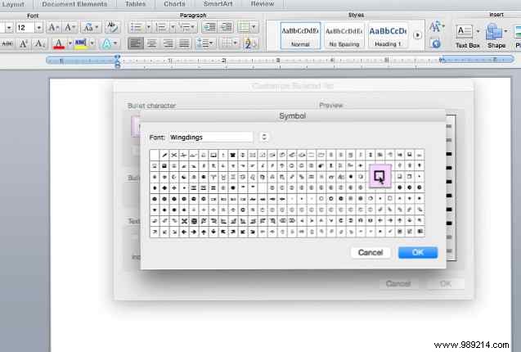Open the grid-icon dropdown beside Increase Indent
521x352 pixels.
coord(254,27)
